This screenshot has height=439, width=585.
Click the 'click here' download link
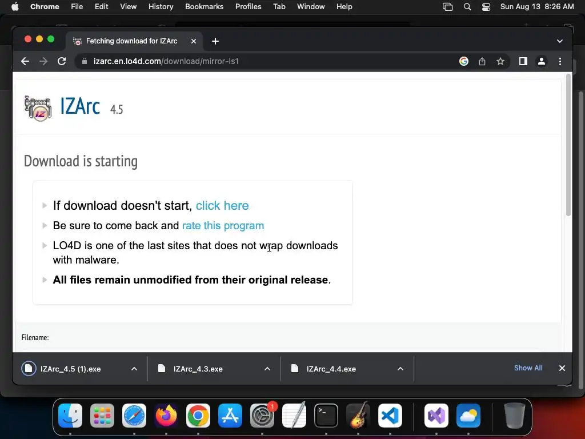coord(222,205)
